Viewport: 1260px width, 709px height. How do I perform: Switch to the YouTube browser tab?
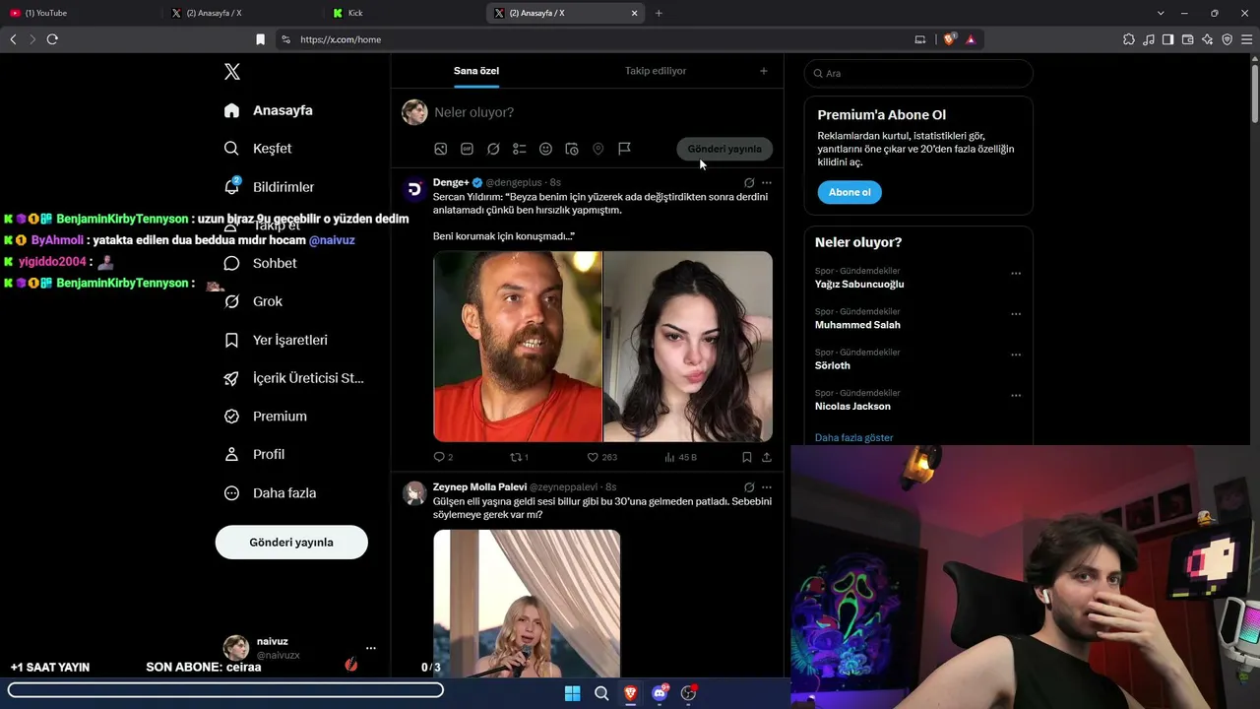[81, 13]
